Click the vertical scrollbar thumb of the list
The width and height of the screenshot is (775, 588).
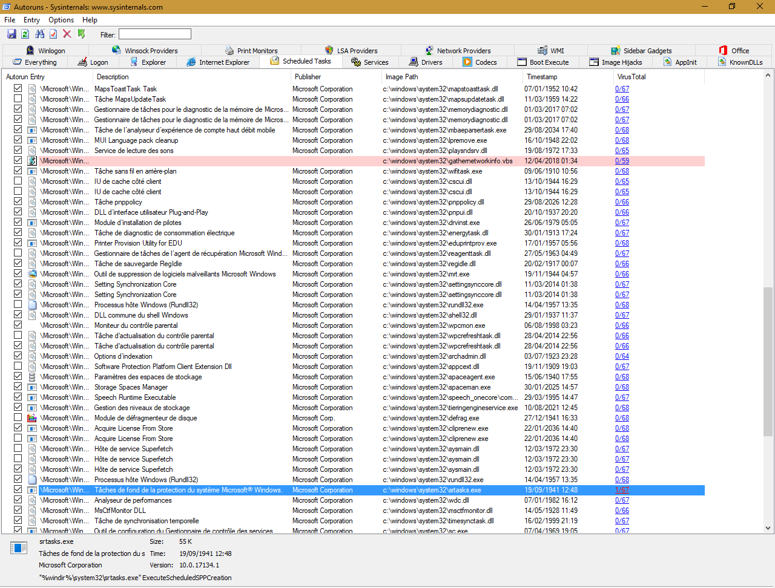pos(768,362)
